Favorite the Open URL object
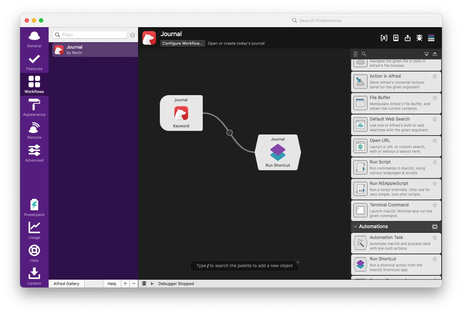 [x=435, y=141]
